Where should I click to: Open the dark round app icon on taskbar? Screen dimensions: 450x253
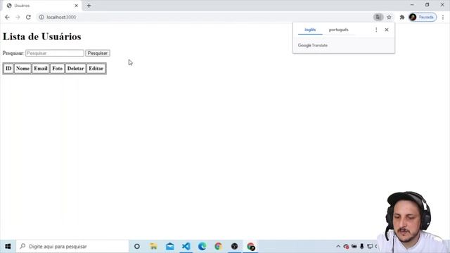[x=234, y=247]
